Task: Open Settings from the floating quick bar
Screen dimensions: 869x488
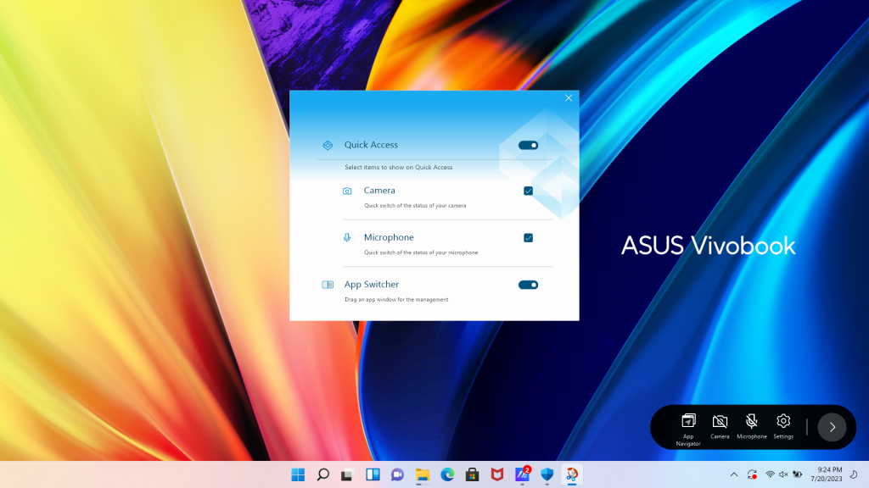Action: 783,426
